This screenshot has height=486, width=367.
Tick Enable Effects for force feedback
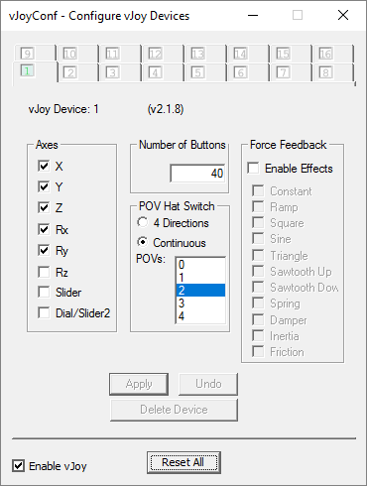(x=253, y=168)
